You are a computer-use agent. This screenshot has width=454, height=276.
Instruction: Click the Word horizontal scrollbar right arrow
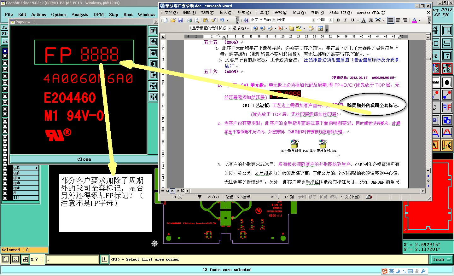point(423,191)
